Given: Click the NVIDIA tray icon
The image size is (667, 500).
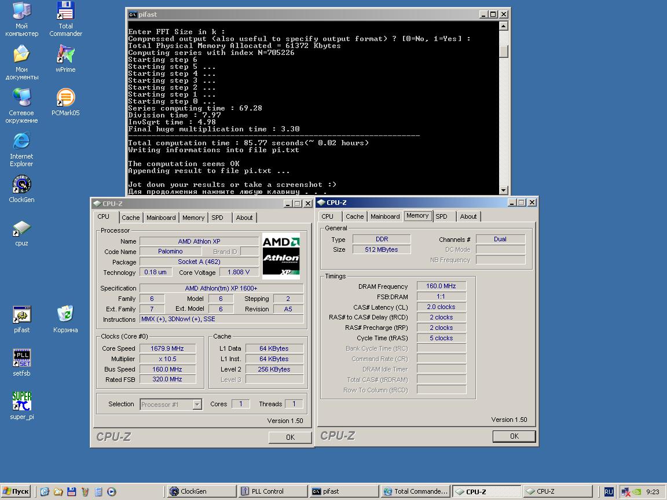Looking at the screenshot, I should click(x=637, y=491).
